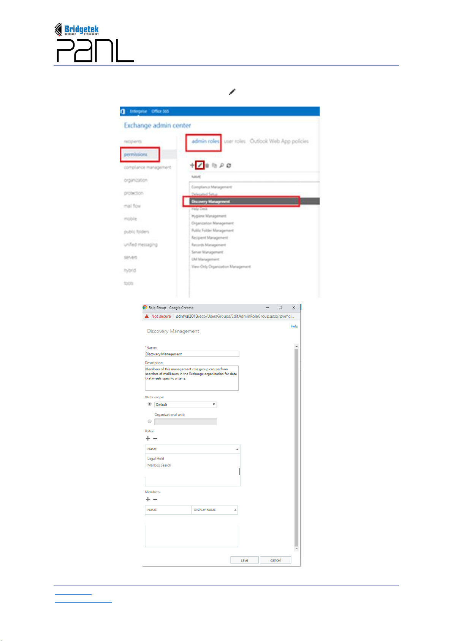
Task: Select the Legal Hold role
Action: pyautogui.click(x=155, y=459)
